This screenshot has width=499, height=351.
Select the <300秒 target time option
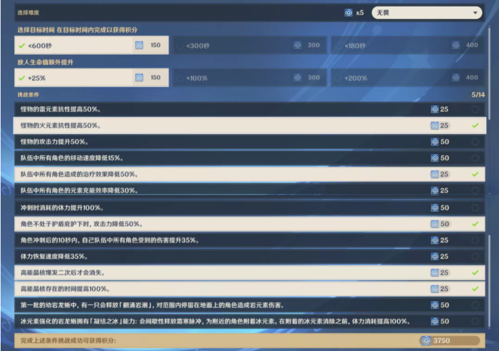click(x=250, y=45)
